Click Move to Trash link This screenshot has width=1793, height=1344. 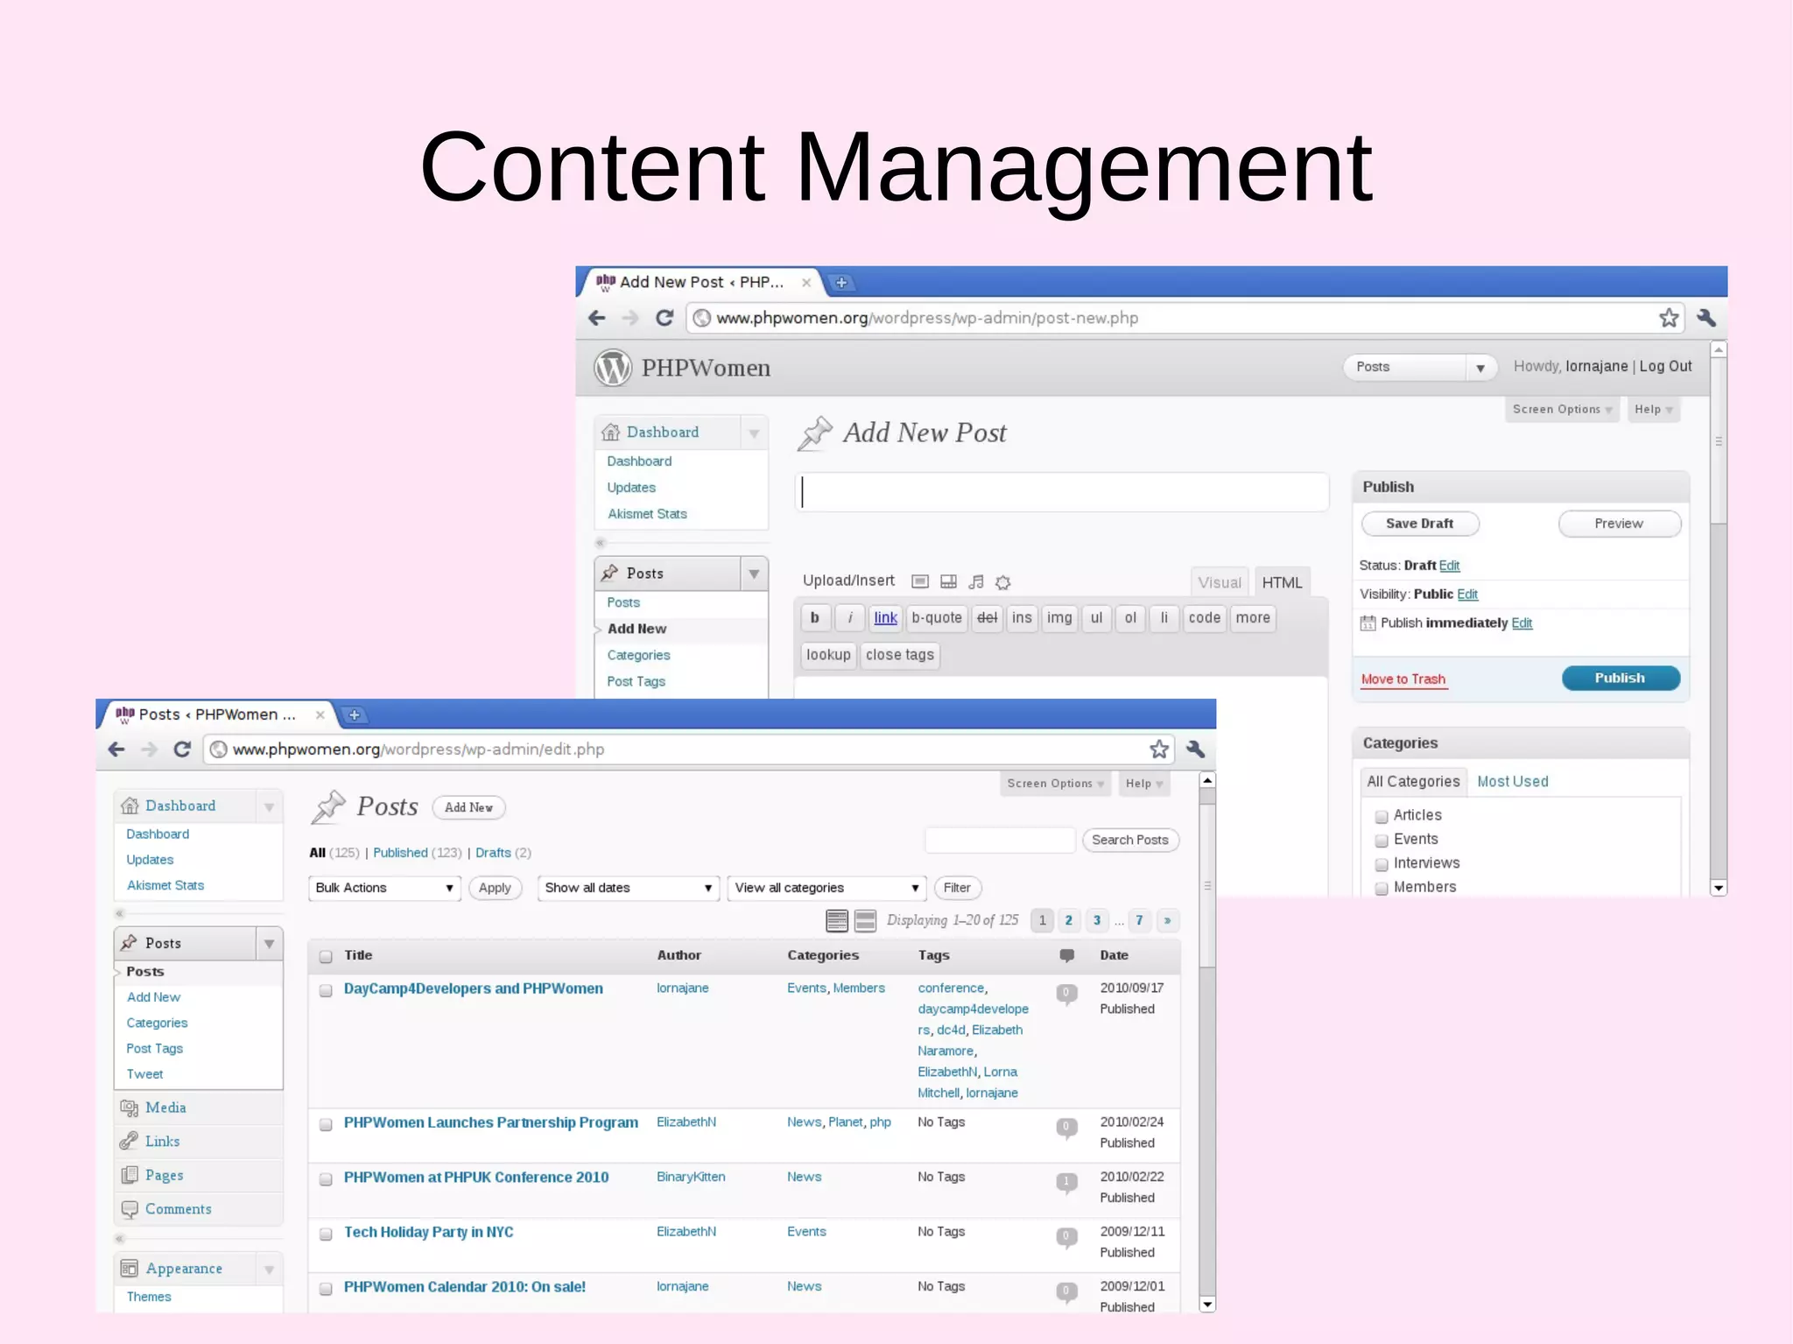[x=1403, y=679]
